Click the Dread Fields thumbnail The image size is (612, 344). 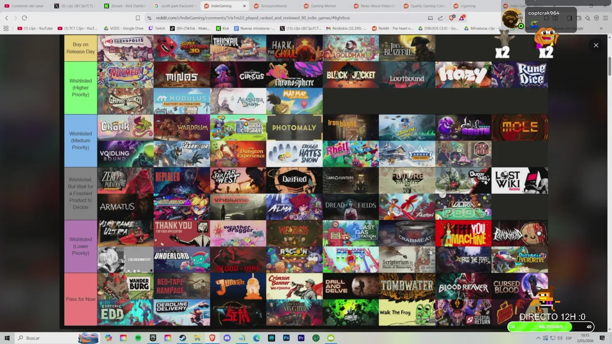tap(351, 206)
